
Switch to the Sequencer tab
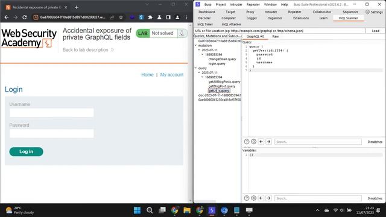(350, 12)
